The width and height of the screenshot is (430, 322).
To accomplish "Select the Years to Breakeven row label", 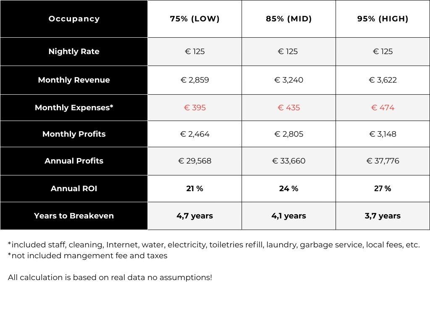I will tap(74, 216).
